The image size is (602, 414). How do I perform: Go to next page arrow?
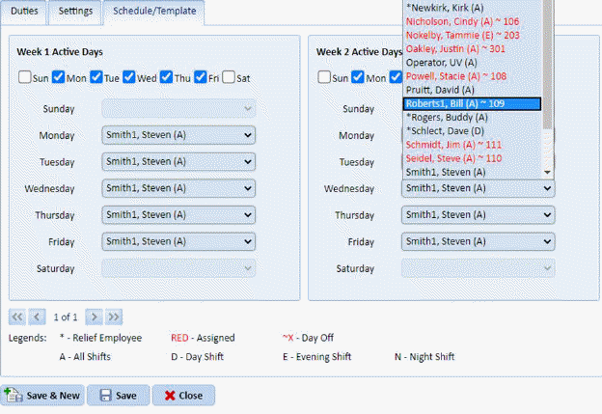click(94, 317)
